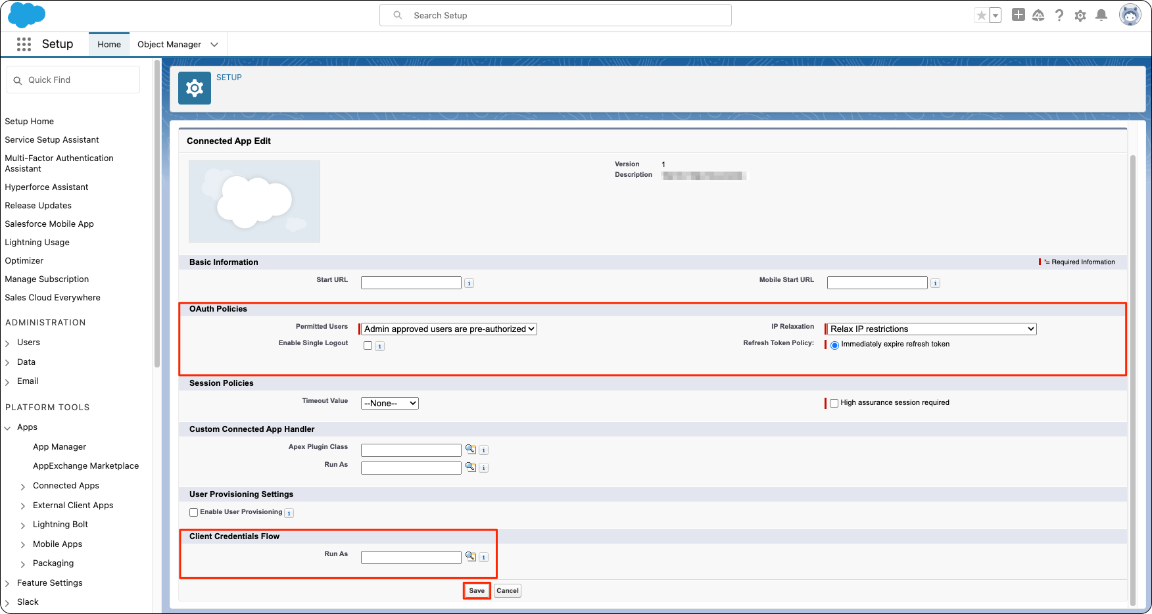Open the Timeout Value dropdown

point(390,403)
